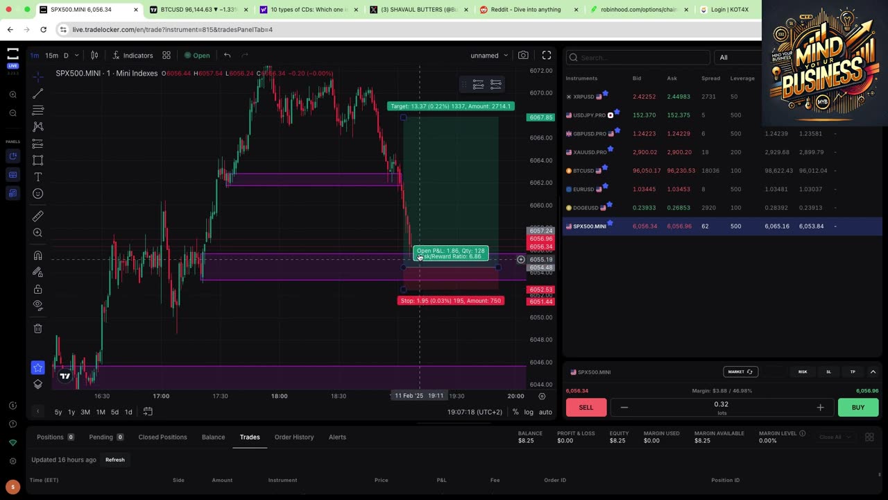Collapse the order panel with the chevron
Image resolution: width=888 pixels, height=500 pixels.
point(873,372)
